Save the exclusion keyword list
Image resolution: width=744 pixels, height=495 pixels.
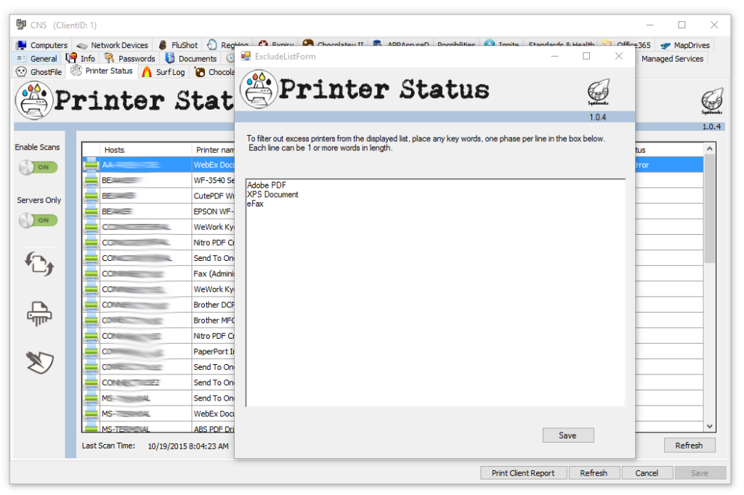click(567, 435)
